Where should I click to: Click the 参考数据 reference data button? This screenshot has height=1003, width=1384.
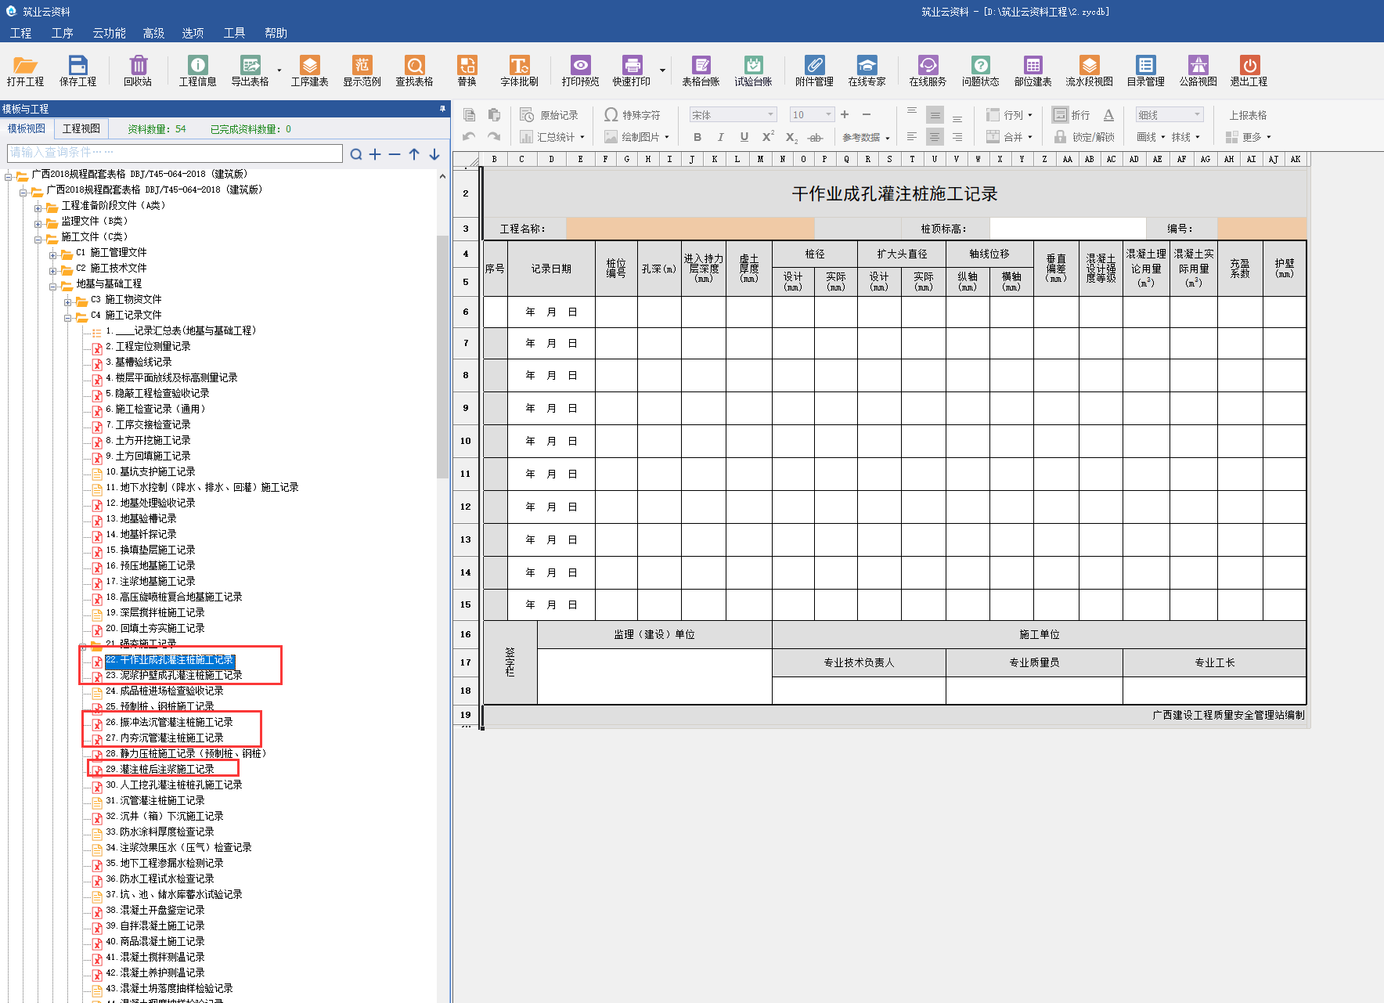click(866, 137)
